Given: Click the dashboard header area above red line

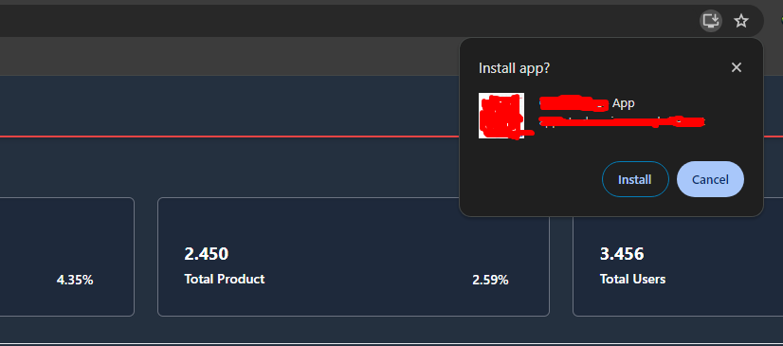Looking at the screenshot, I should click(x=229, y=105).
